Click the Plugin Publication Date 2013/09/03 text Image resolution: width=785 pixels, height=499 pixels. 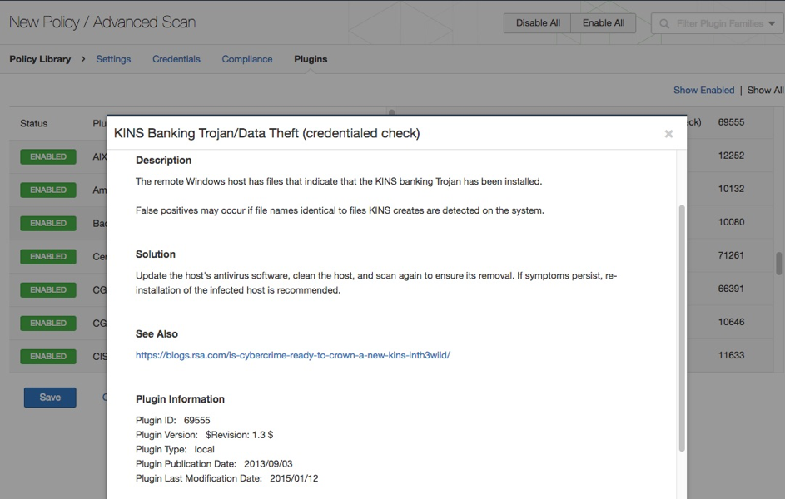(x=214, y=464)
